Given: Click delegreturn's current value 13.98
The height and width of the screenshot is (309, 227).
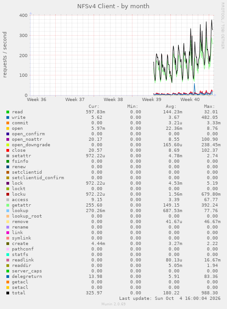Looking at the screenshot, I should [95, 277].
